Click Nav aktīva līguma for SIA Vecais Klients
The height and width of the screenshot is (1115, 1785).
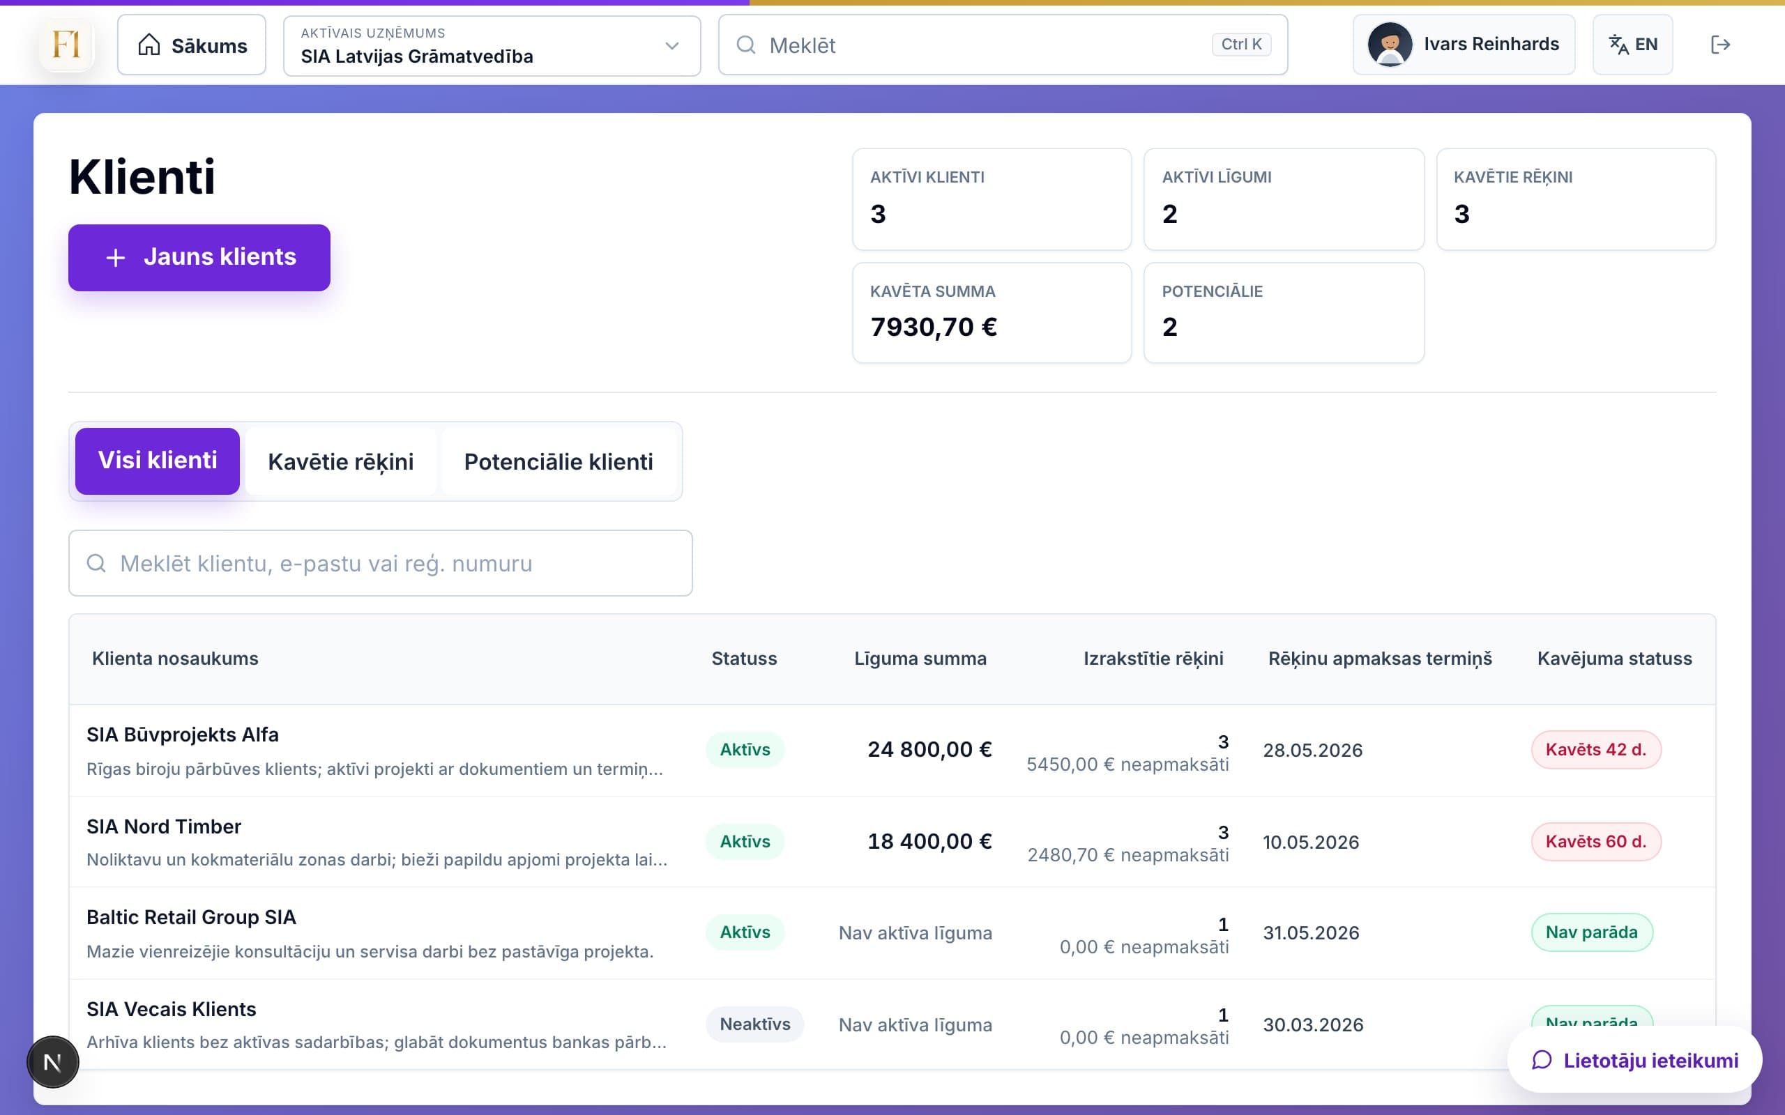pyautogui.click(x=916, y=1026)
